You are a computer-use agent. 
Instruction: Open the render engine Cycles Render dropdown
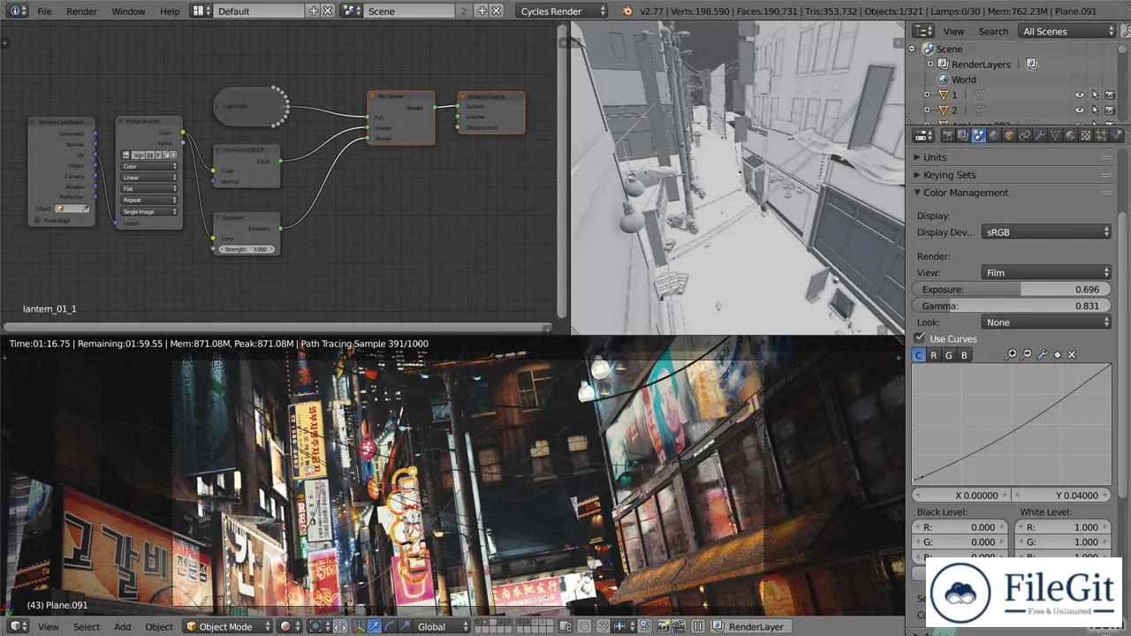[x=563, y=11]
